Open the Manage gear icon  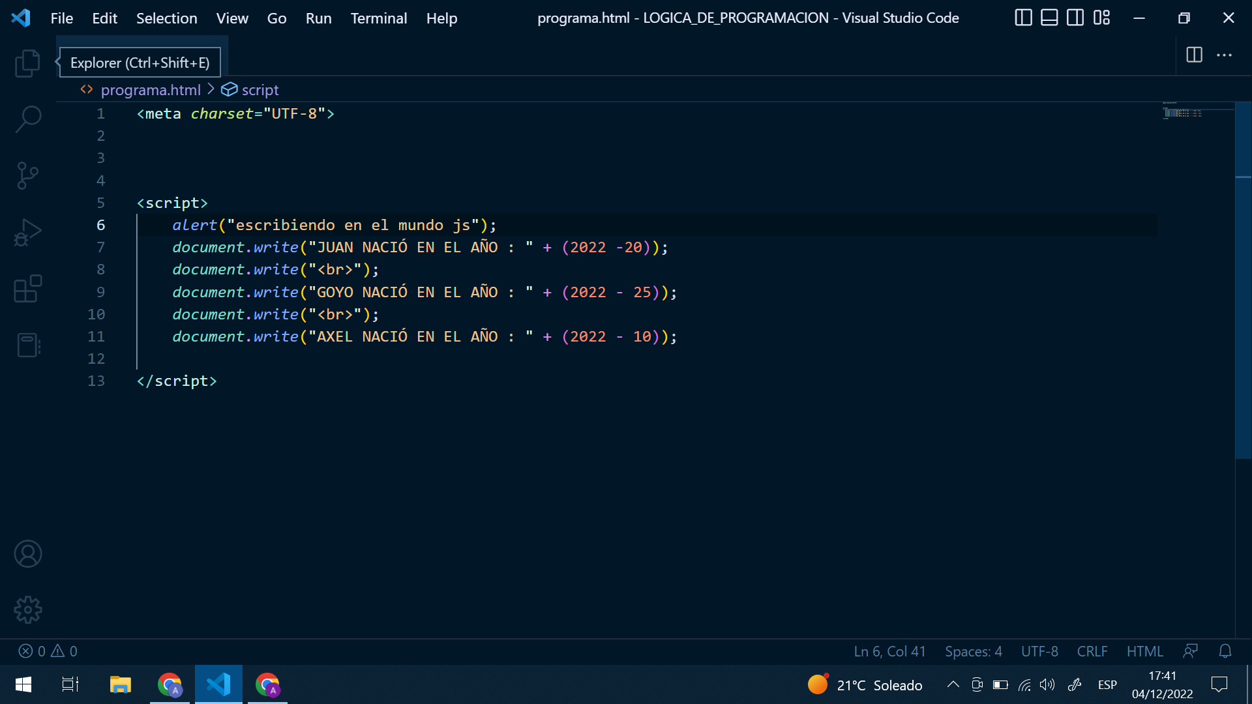click(27, 609)
